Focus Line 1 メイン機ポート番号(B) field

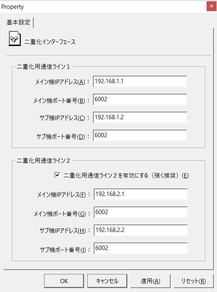pos(140,100)
